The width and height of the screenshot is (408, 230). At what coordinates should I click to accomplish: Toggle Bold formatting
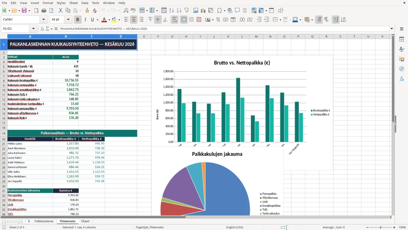tap(78, 19)
